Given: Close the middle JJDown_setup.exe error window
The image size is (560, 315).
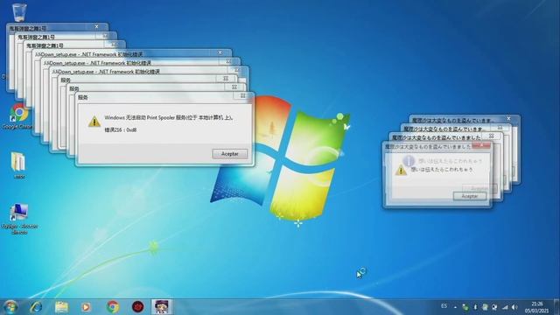Looking at the screenshot, I should (228, 61).
